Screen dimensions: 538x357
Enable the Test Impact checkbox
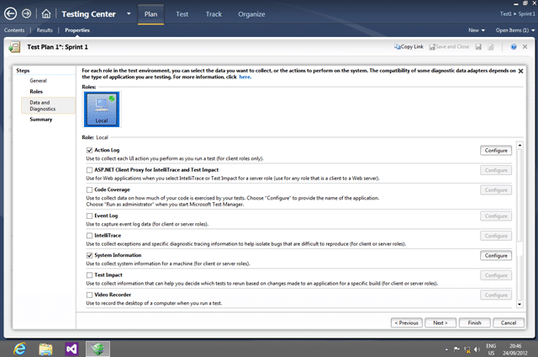click(x=90, y=274)
